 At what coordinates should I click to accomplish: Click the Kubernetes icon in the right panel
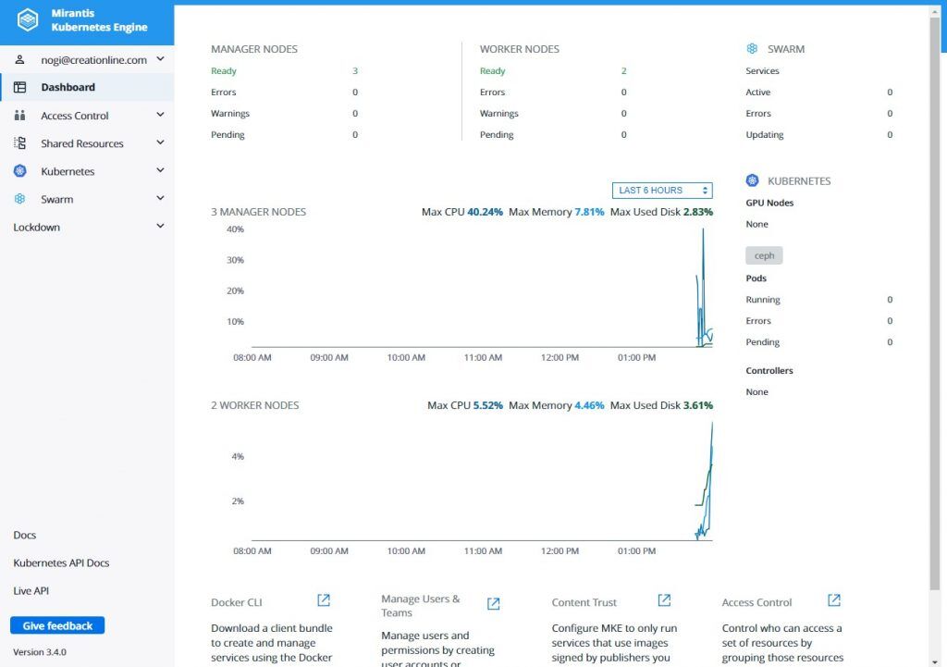point(752,180)
